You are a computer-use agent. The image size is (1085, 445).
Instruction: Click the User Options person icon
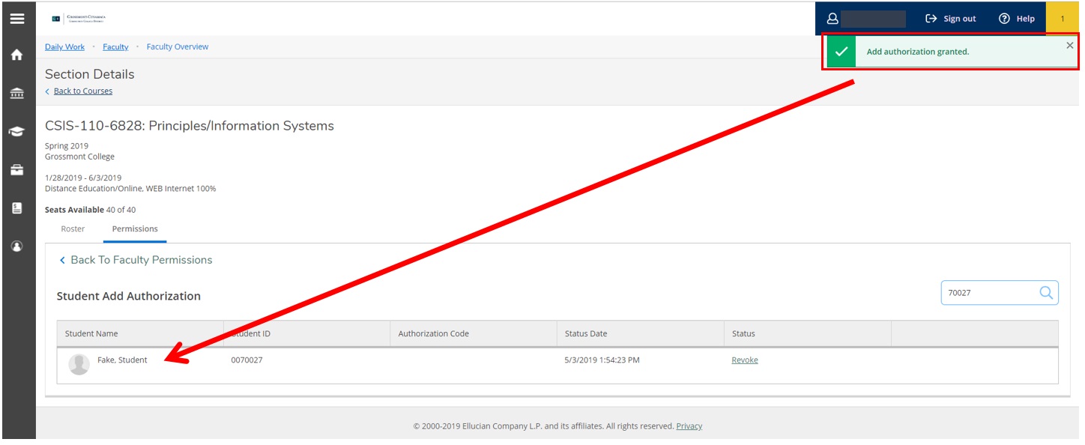(x=18, y=246)
